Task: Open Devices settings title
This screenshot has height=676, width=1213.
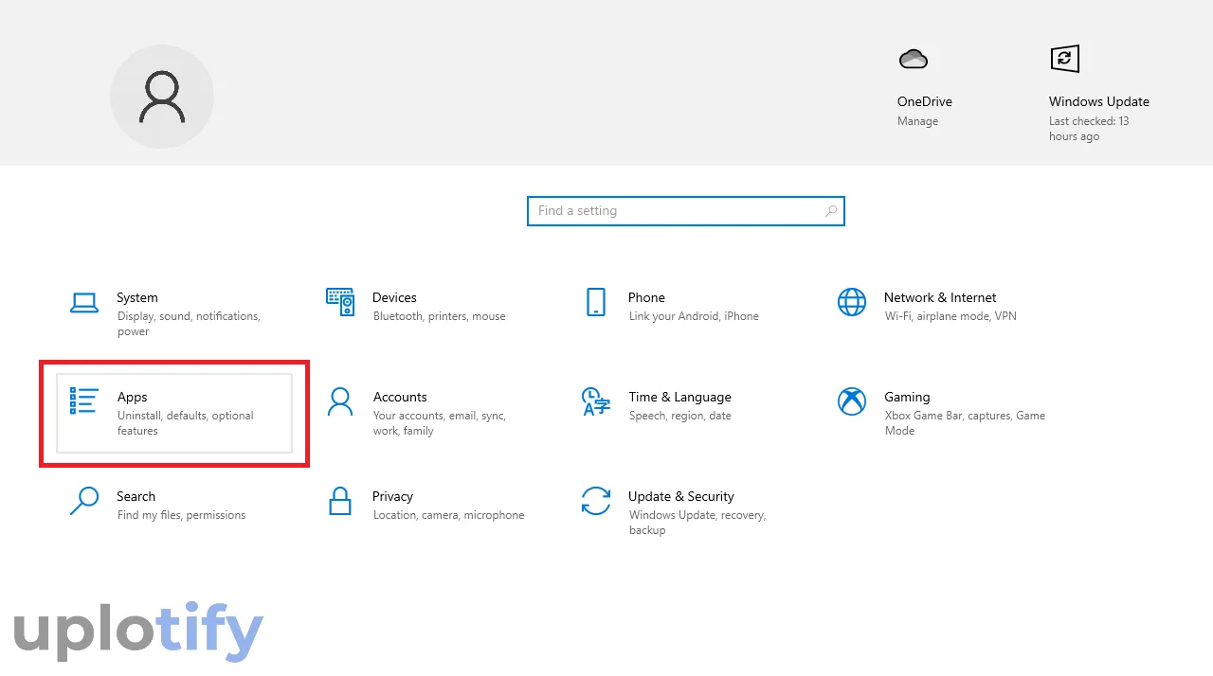Action: point(394,297)
